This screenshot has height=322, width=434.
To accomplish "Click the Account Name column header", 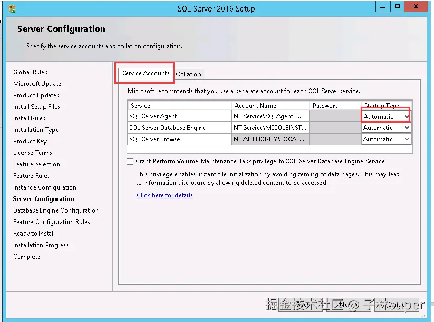I will coord(271,105).
